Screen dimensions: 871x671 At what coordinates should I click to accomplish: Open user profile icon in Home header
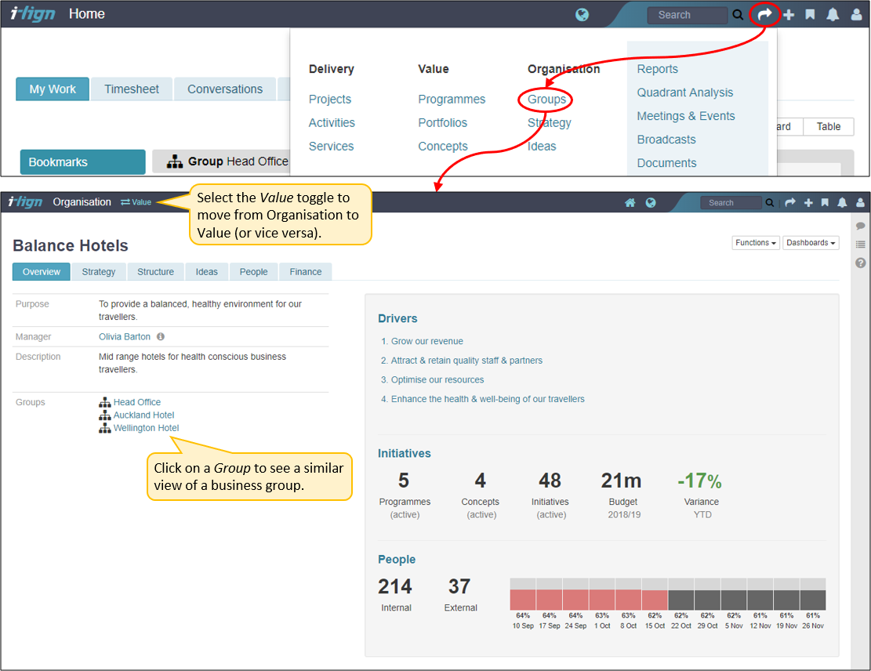tap(857, 15)
